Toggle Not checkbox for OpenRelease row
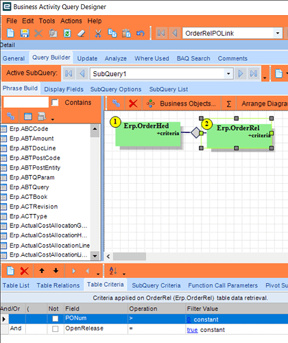 [55, 329]
